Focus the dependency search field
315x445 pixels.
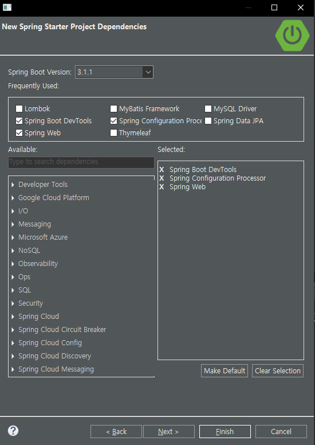tap(81, 162)
